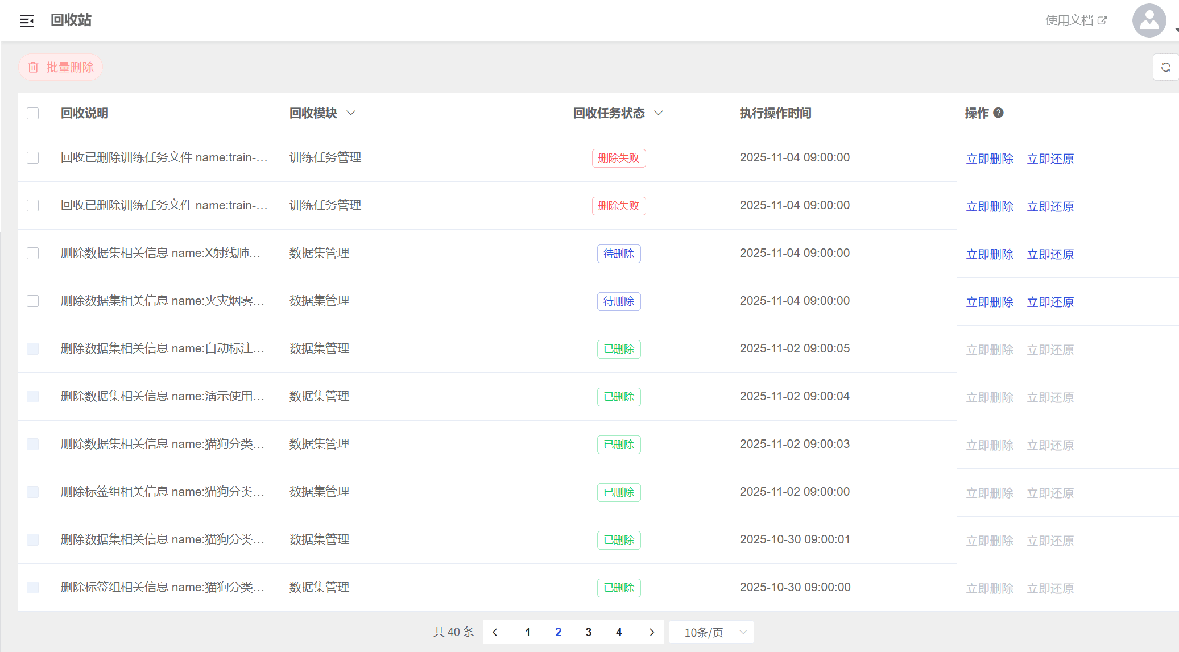Go to next page arrow
This screenshot has width=1179, height=652.
pyautogui.click(x=652, y=632)
